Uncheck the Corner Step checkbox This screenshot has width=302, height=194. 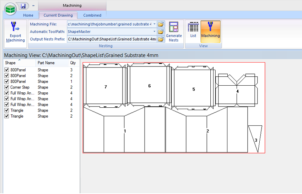tap(7, 87)
